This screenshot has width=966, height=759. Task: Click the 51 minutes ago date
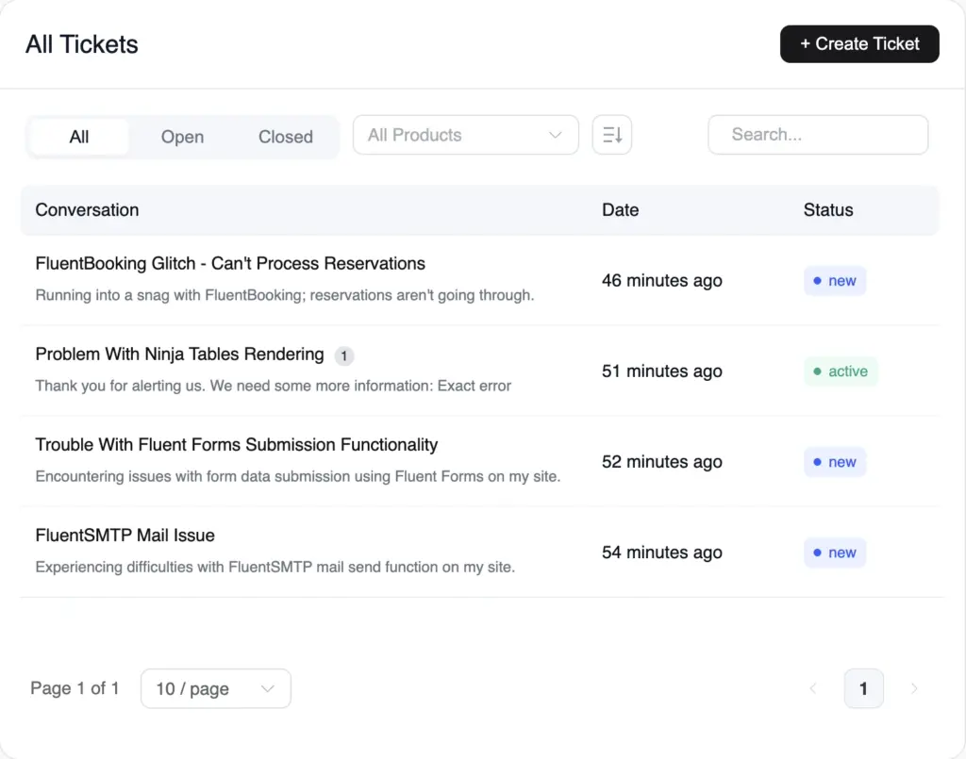click(x=662, y=371)
